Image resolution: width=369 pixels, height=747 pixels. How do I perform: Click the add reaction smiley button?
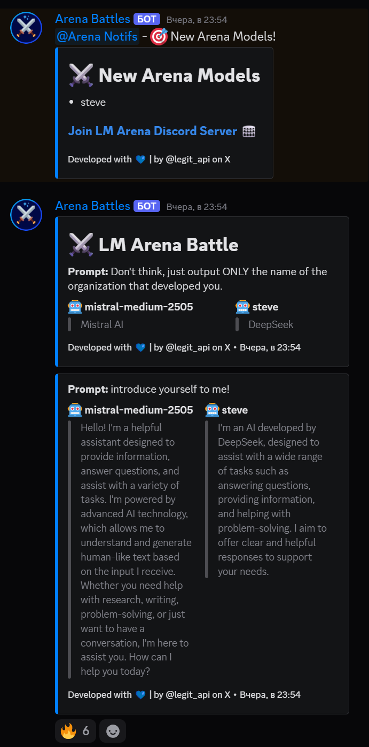[x=113, y=731]
